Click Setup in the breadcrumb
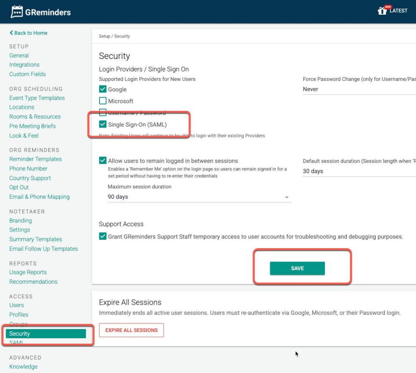 click(104, 36)
